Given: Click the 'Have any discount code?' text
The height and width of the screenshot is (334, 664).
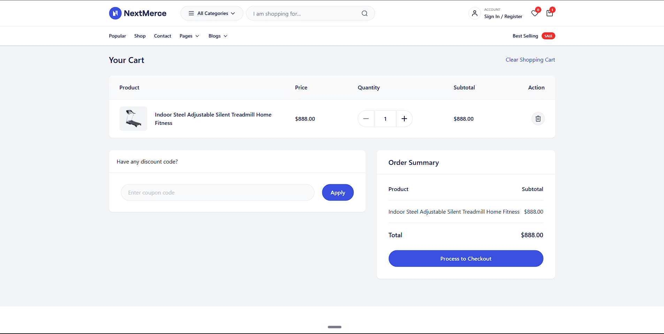Looking at the screenshot, I should [x=147, y=162].
